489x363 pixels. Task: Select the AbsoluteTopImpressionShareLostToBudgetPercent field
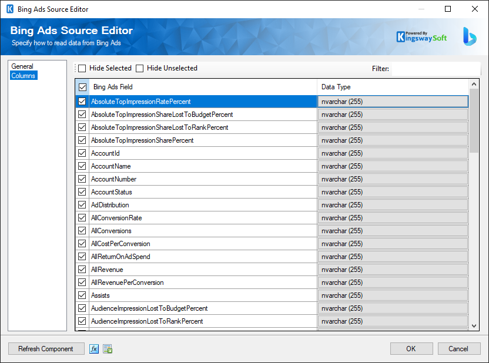203,115
